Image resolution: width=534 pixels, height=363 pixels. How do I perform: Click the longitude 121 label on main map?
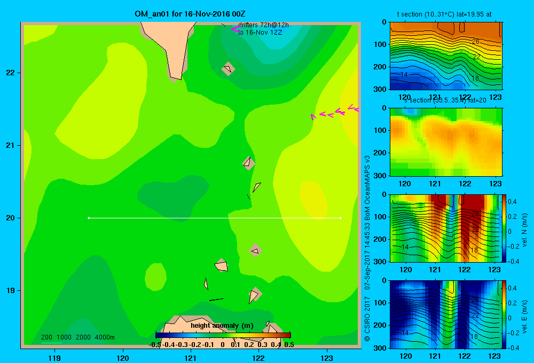tap(191, 358)
